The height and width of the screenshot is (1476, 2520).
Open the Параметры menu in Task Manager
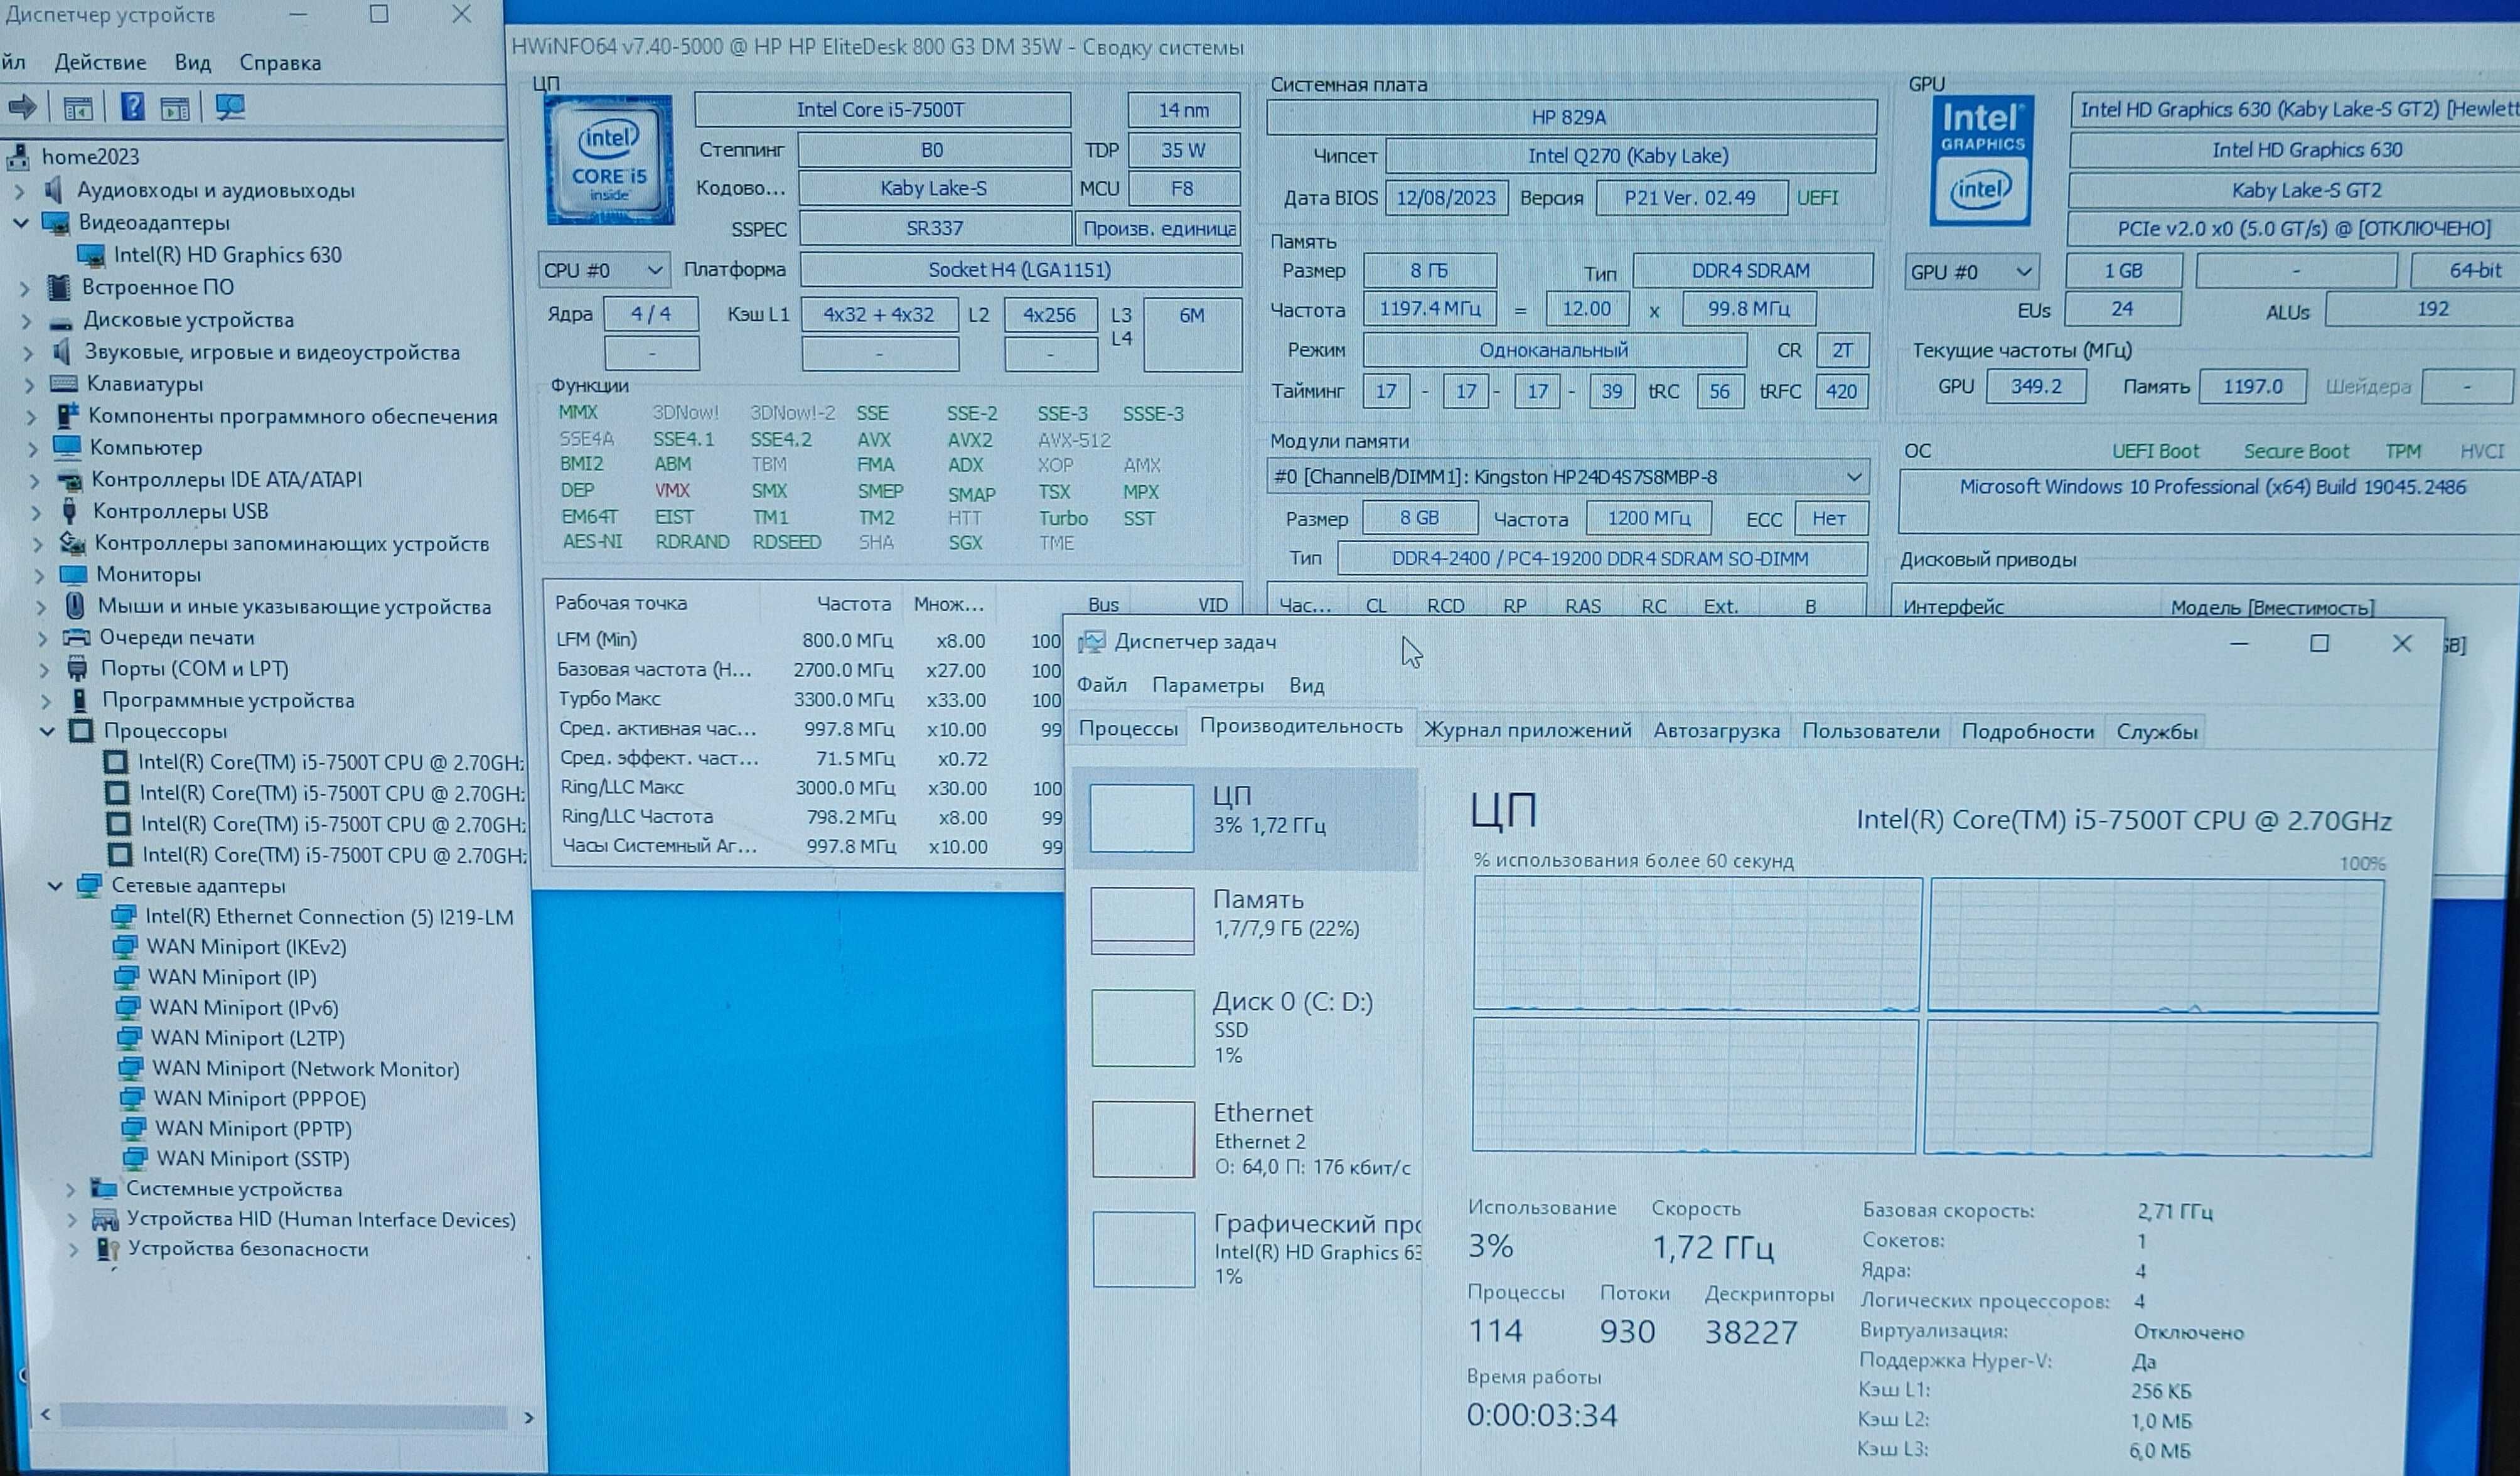click(x=1207, y=686)
